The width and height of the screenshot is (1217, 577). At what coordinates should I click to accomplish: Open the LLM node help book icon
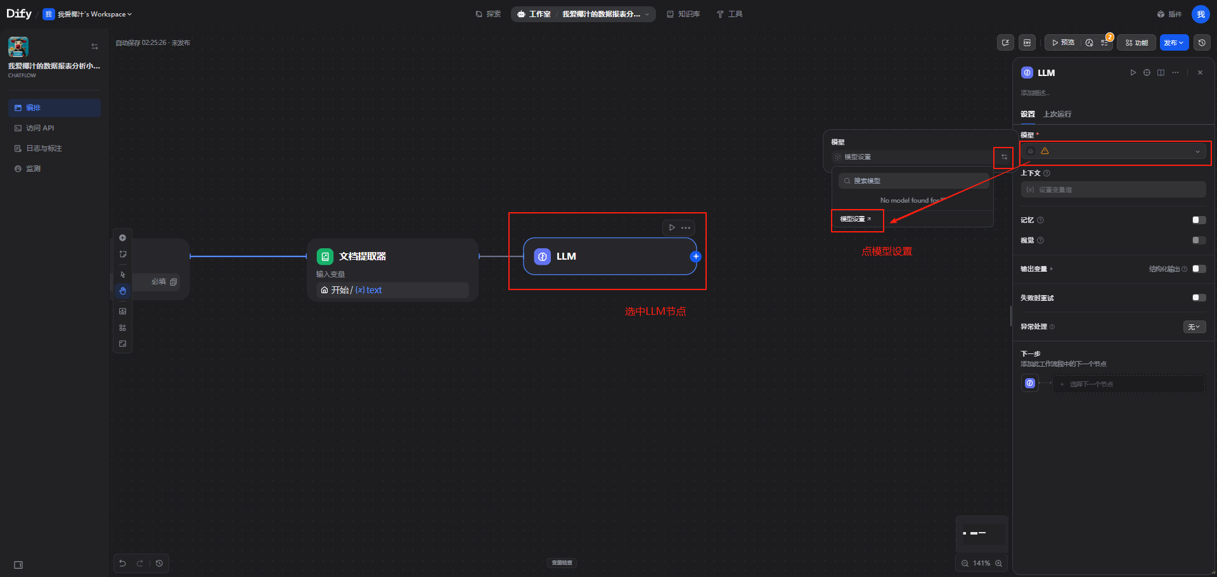point(1161,73)
